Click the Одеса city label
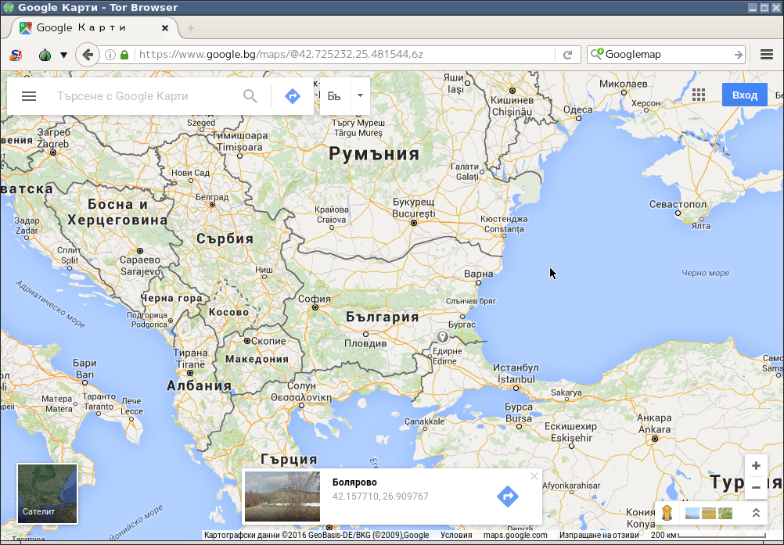The image size is (784, 545). click(578, 109)
